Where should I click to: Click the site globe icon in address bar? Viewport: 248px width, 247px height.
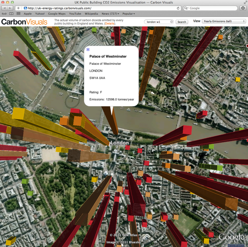click(x=25, y=8)
